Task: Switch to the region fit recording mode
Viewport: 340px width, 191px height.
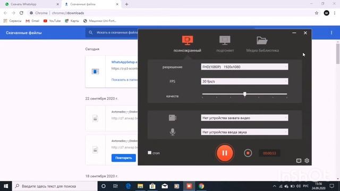Action: (225, 40)
